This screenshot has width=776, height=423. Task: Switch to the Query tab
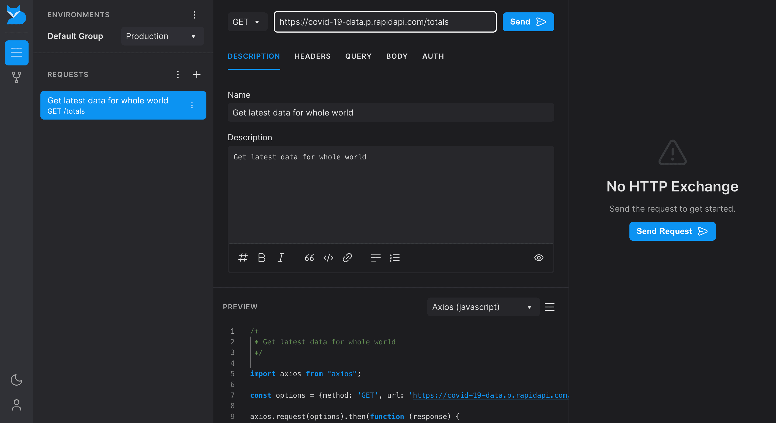click(358, 56)
